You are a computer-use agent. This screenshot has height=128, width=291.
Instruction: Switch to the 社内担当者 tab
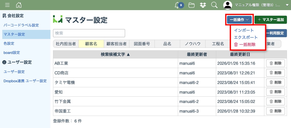(66, 44)
